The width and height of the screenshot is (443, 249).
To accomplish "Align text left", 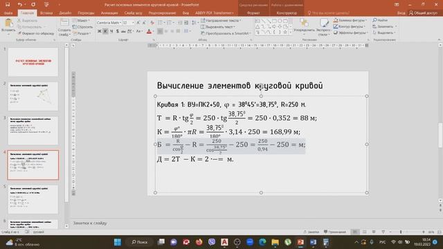I will (x=160, y=31).
